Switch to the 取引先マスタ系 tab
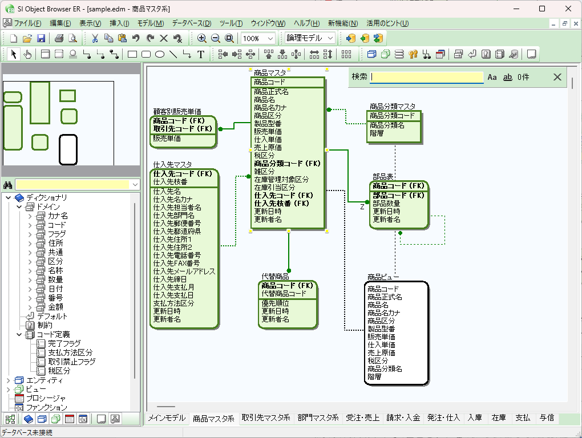This screenshot has width=582, height=438. pos(266,418)
